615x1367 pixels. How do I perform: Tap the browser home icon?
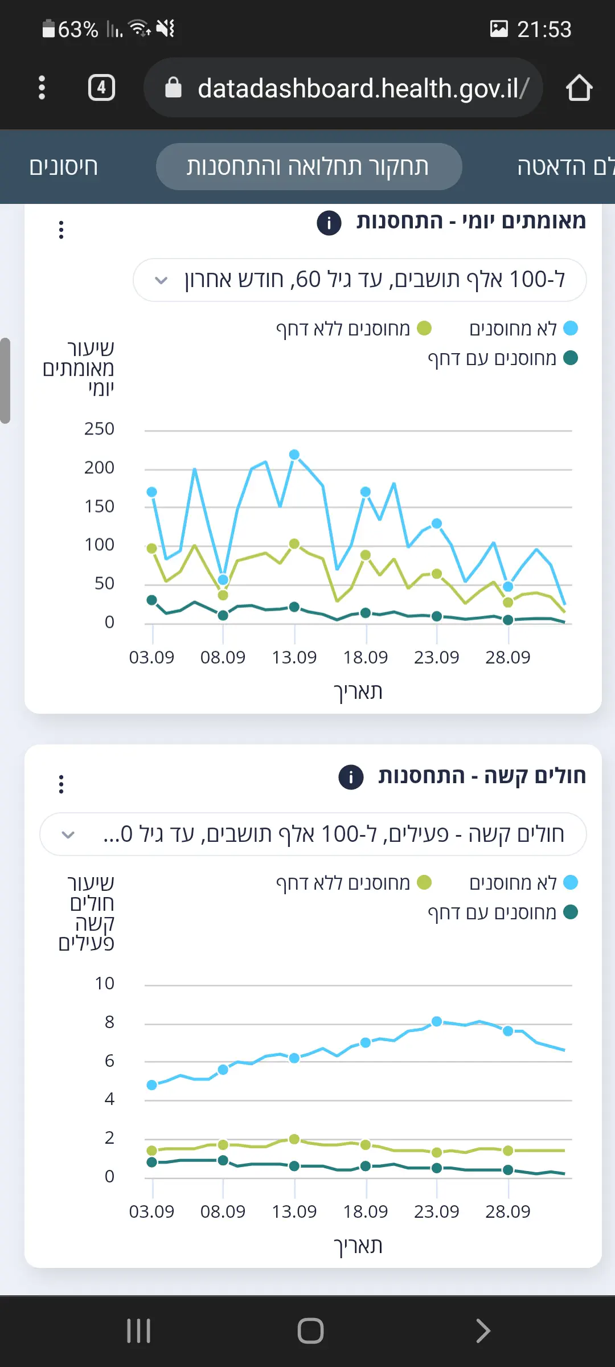579,88
